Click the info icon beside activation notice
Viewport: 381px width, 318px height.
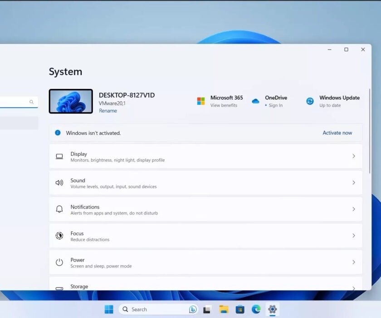point(58,133)
